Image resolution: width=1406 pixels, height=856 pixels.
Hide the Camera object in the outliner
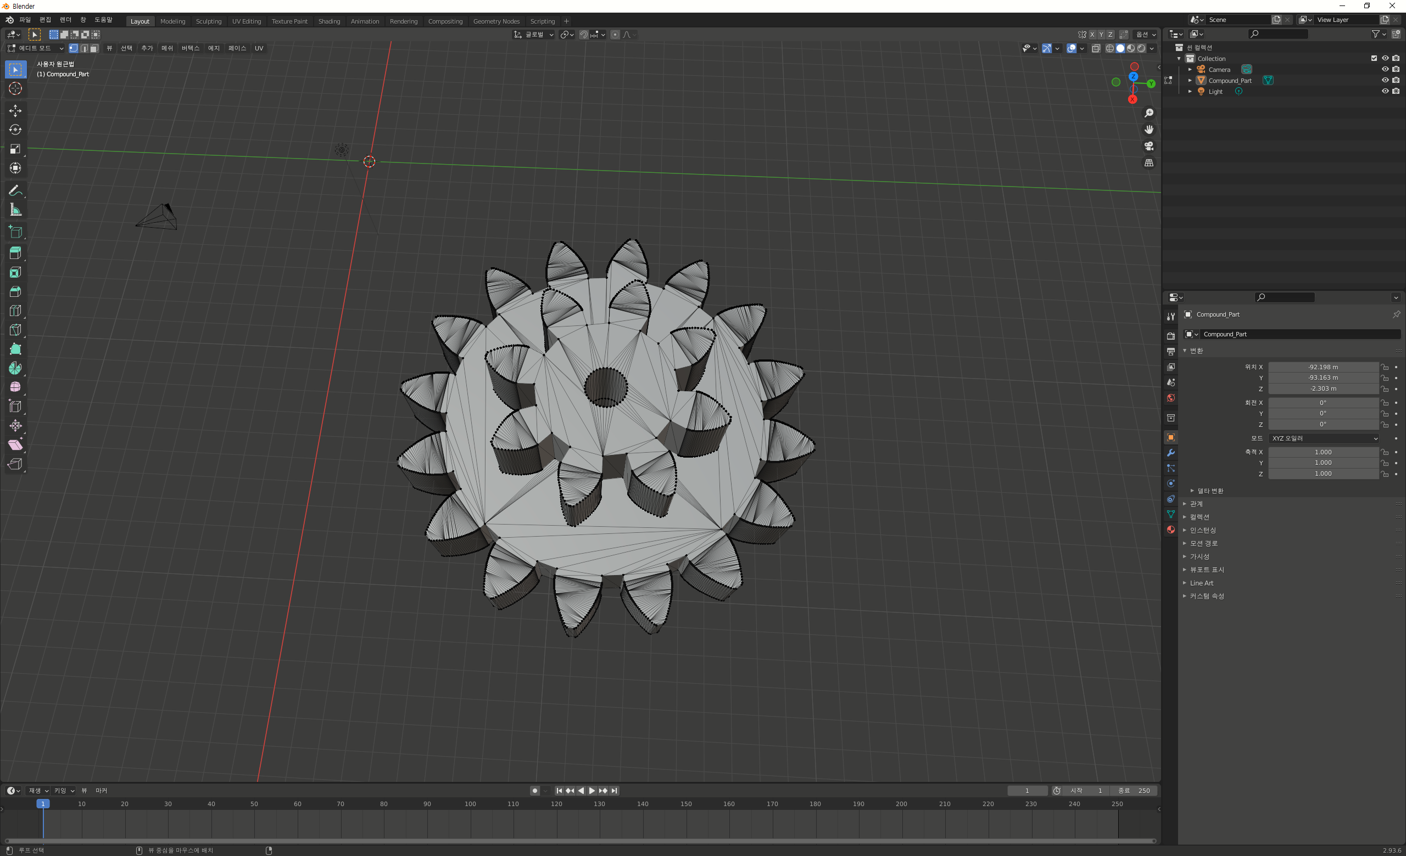tap(1385, 69)
